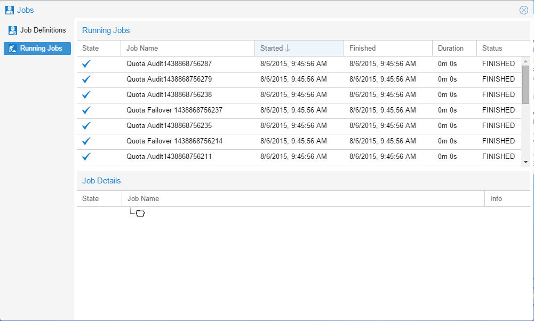This screenshot has height=321, width=534.
Task: Sort by the Status column header
Action: 504,49
